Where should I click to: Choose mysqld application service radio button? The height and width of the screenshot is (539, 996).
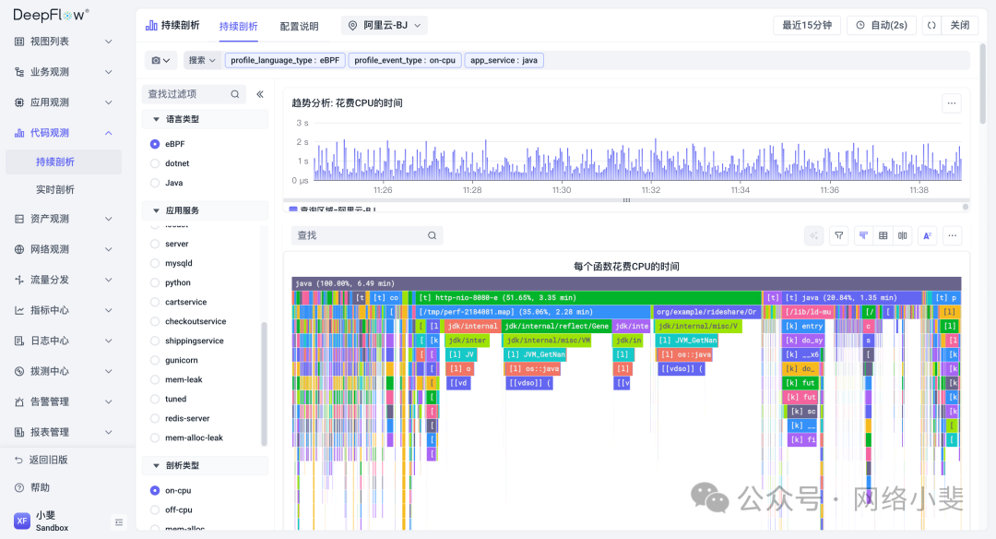point(155,263)
